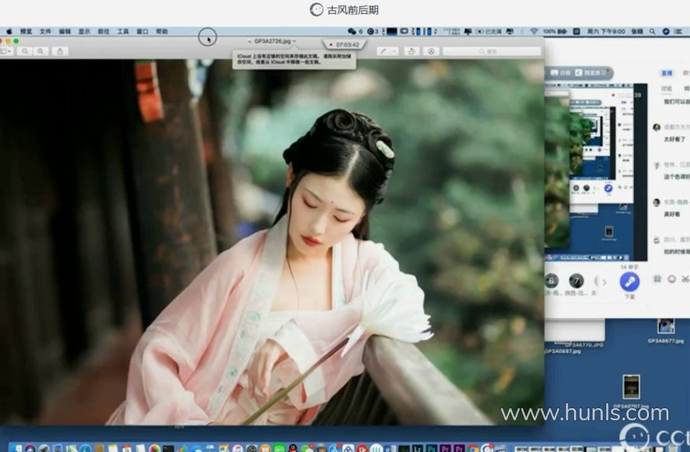Click the chat message 真好看
The height and width of the screenshot is (452, 690).
pos(671,214)
